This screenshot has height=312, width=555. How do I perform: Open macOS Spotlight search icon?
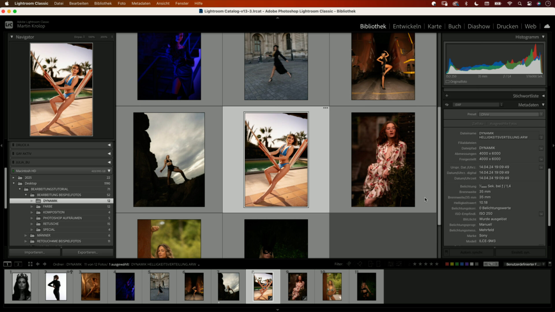[520, 3]
